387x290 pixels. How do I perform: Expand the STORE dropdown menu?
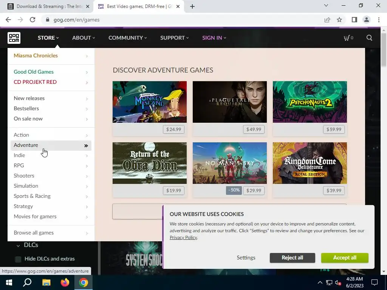(48, 38)
